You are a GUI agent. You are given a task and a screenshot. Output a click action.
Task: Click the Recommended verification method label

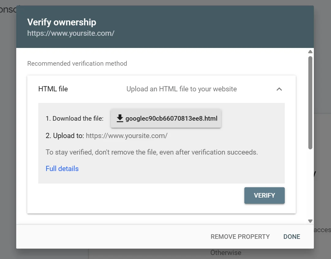coord(77,64)
